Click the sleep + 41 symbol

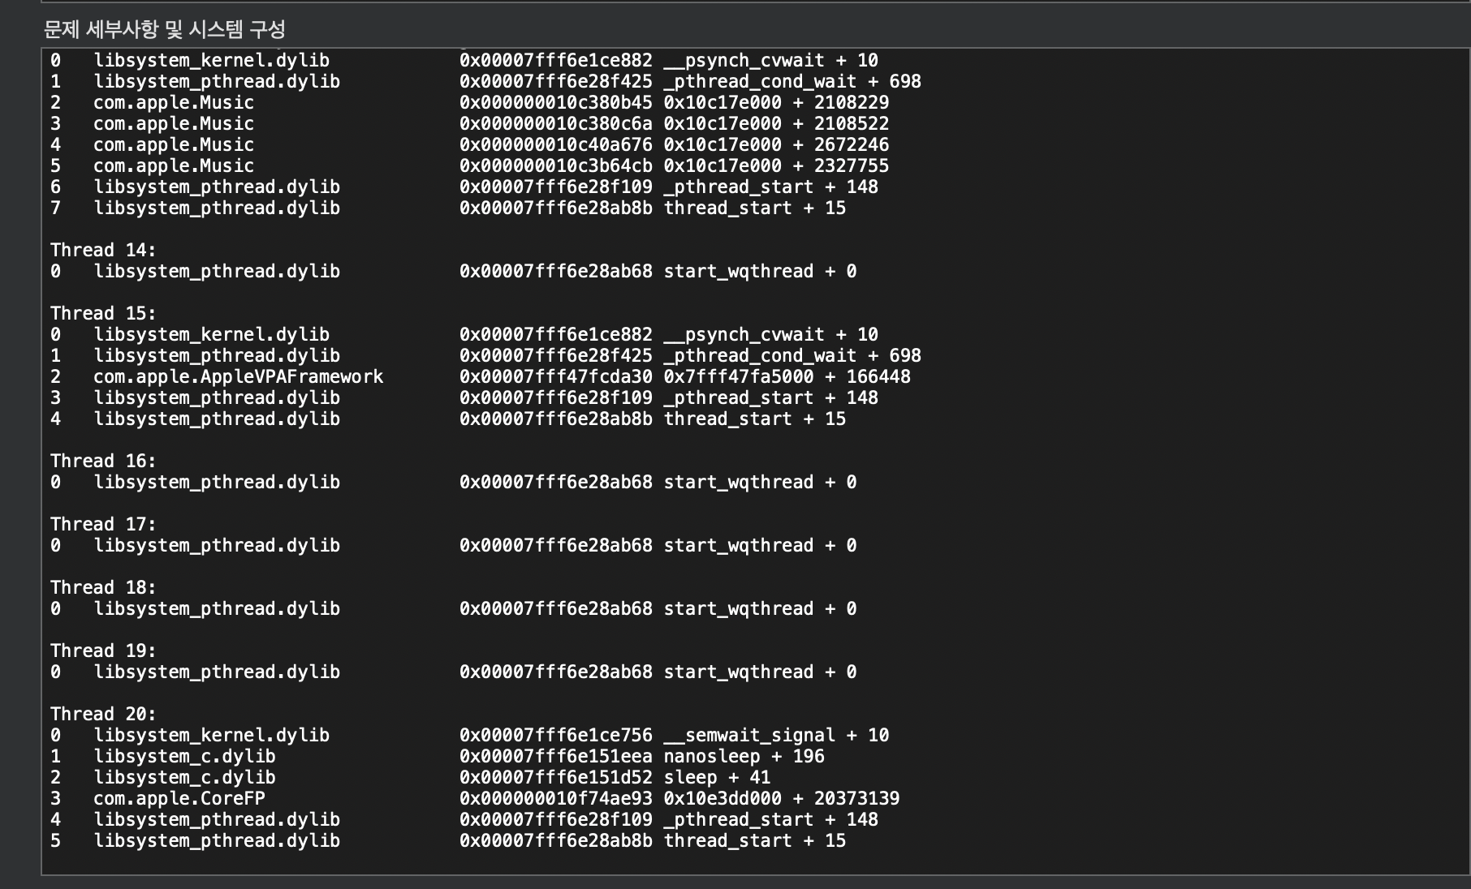point(717,777)
